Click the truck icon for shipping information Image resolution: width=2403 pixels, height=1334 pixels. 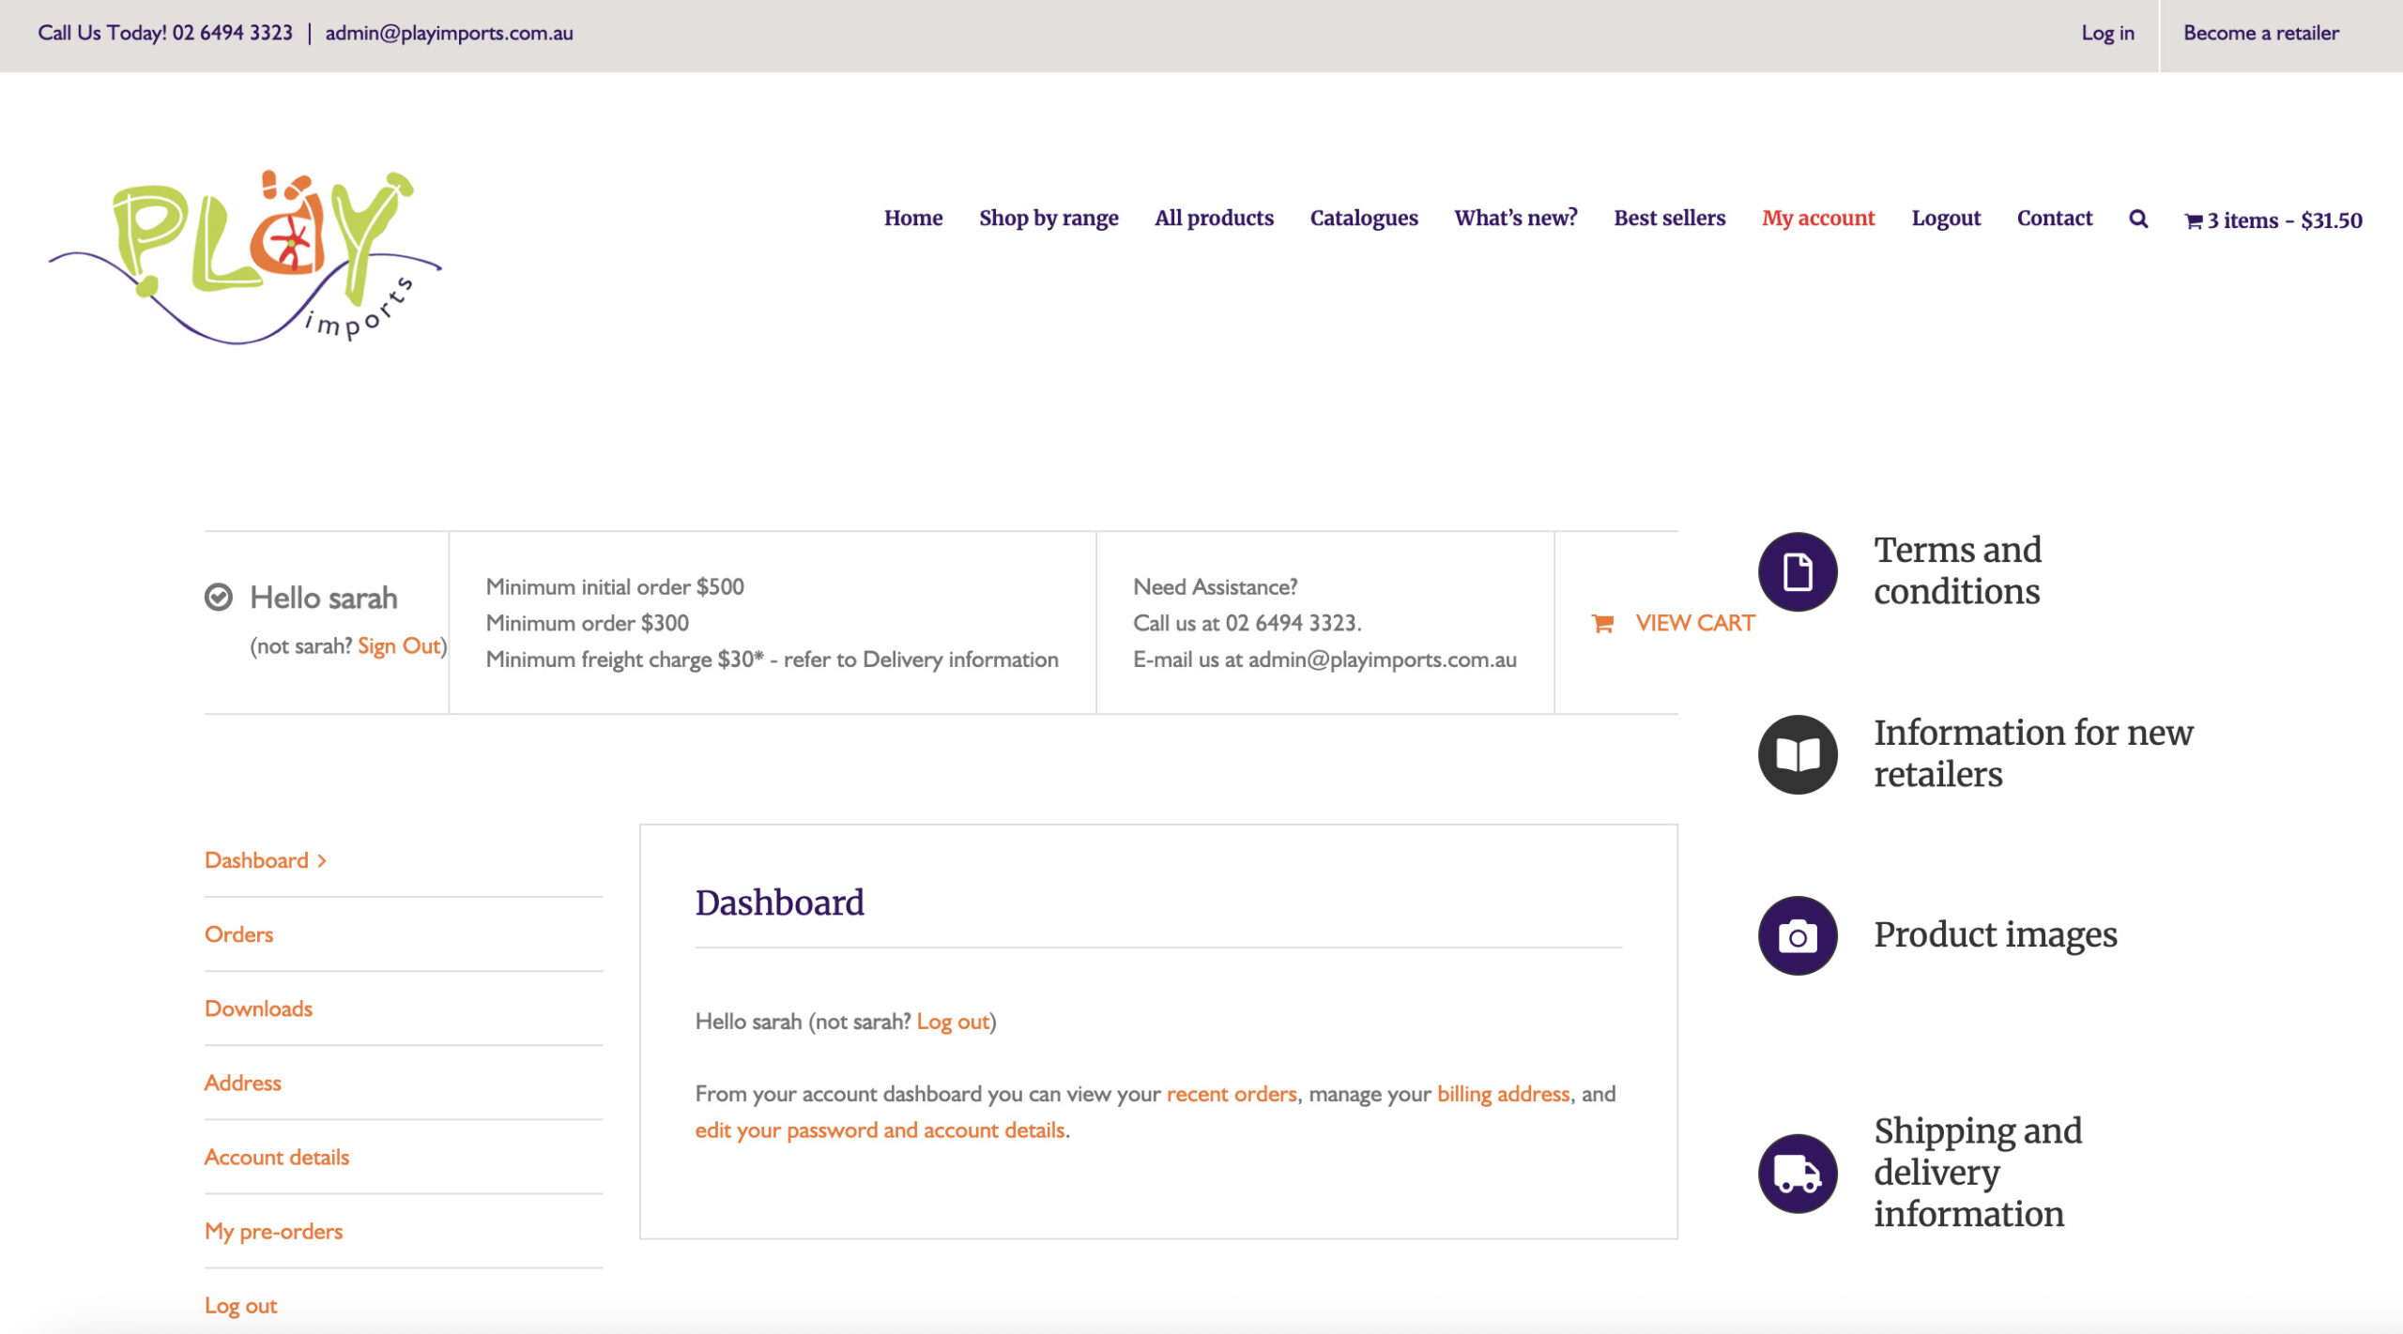pyautogui.click(x=1797, y=1173)
